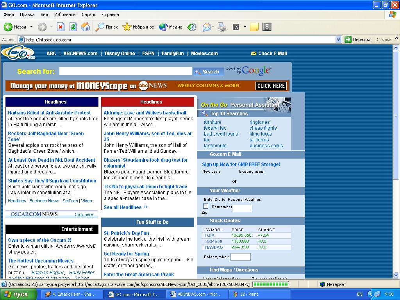Screen dimensions: 400x300
Task: Expand the Links toolbar chevron
Action: click(397, 38)
